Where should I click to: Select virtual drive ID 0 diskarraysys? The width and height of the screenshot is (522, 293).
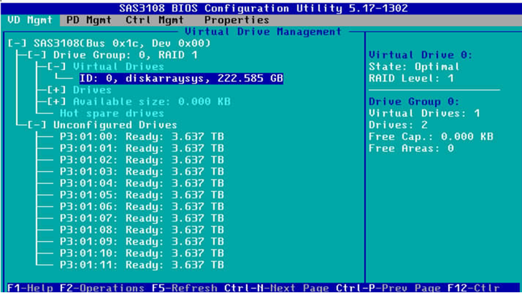pyautogui.click(x=182, y=79)
